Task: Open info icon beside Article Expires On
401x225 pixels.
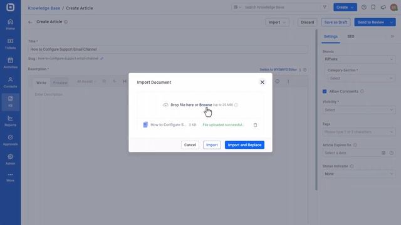Action: pos(355,145)
